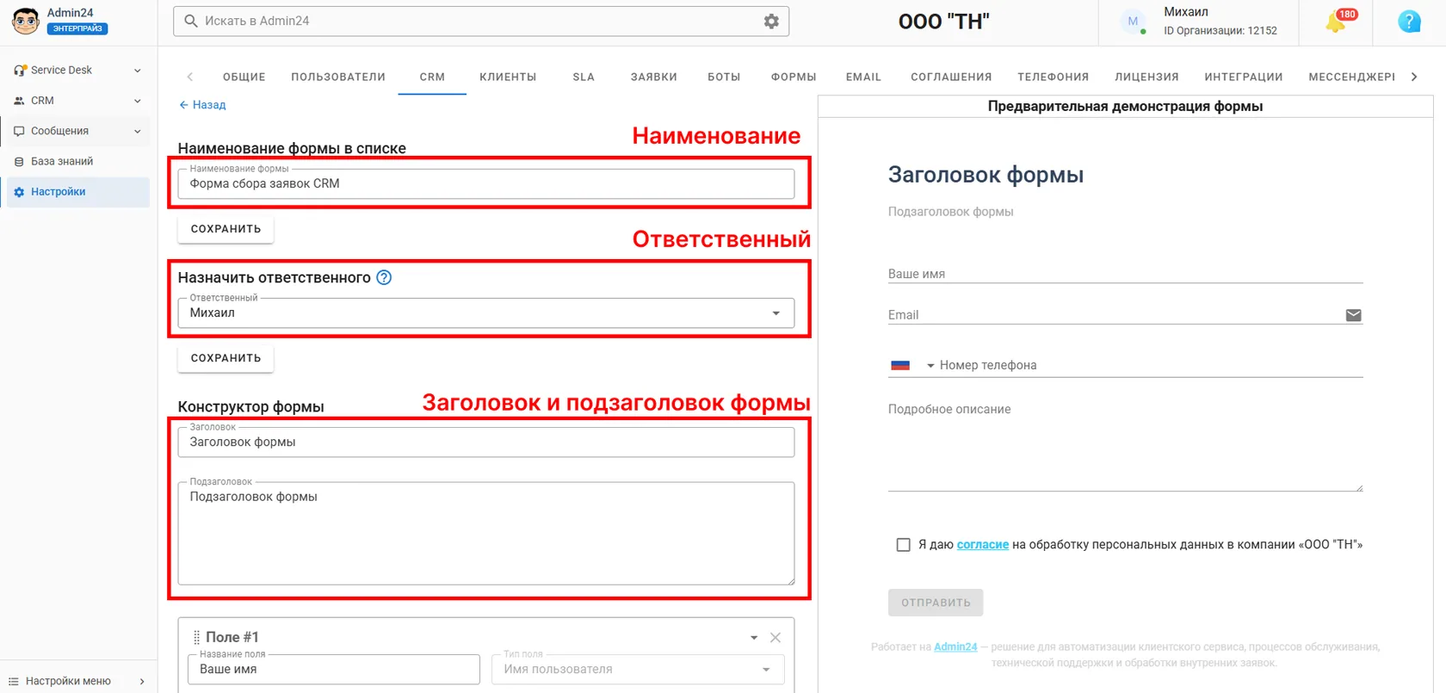Open the phone country flag selector

(911, 365)
